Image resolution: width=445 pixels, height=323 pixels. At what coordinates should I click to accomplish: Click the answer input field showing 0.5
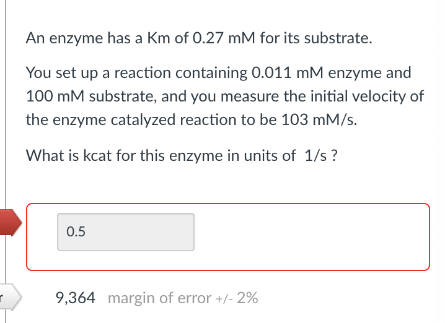126,232
